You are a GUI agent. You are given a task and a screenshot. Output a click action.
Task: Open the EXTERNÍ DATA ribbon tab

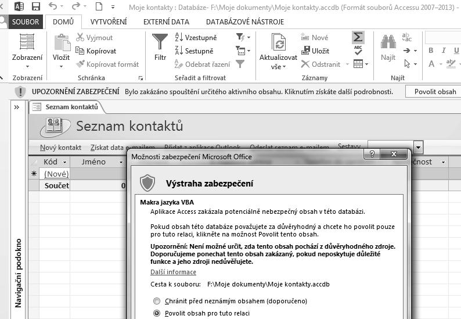tap(167, 21)
